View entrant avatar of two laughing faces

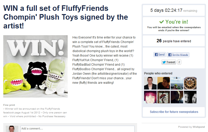click(x=190, y=97)
